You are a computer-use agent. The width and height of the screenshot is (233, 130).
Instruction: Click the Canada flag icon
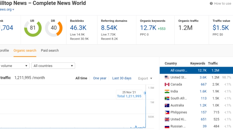pos(167,84)
